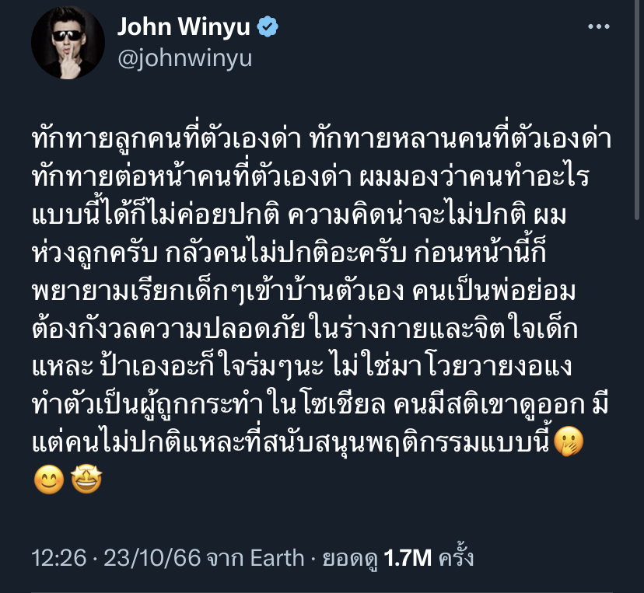This screenshot has width=644, height=593.
Task: Open John Winyu's profile picture
Action: point(68,42)
